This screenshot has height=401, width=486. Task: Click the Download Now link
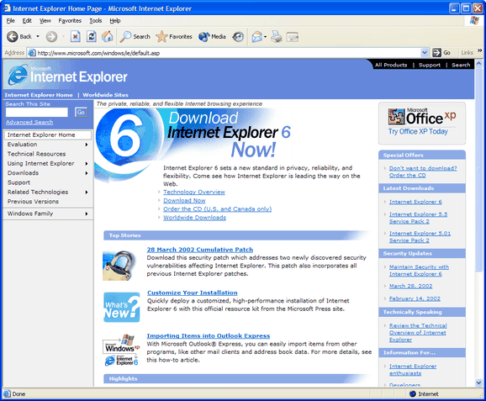coord(184,200)
